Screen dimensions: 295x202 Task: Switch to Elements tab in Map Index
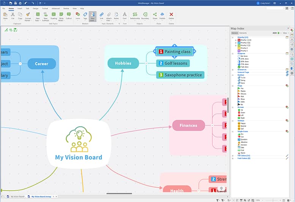point(243,33)
